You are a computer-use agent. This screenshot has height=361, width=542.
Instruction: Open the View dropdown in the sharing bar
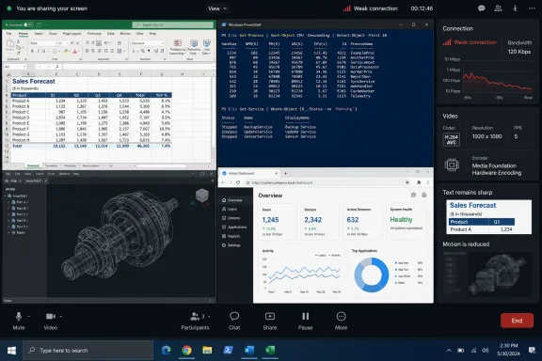pos(217,8)
